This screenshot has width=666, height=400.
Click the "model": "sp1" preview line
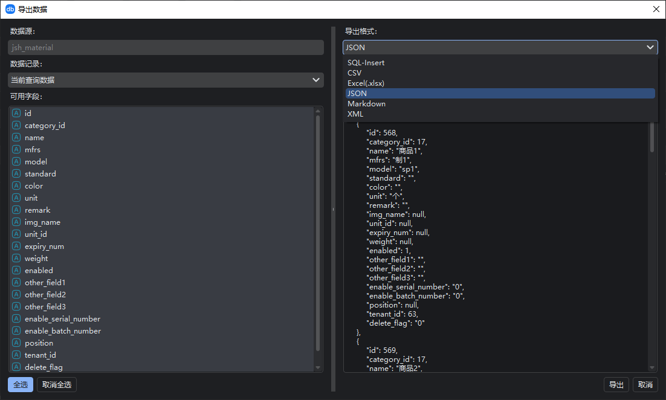pyautogui.click(x=393, y=169)
